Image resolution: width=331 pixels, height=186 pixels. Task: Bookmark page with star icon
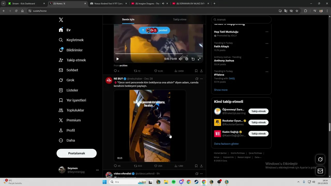pyautogui.click(x=297, y=11)
